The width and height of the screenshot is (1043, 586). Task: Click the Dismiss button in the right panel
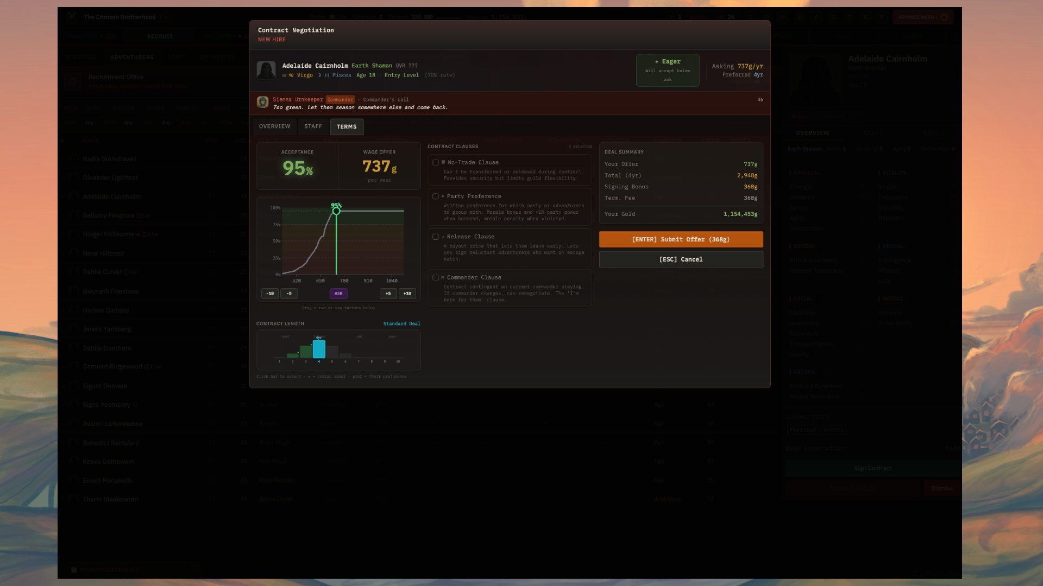pyautogui.click(x=941, y=488)
